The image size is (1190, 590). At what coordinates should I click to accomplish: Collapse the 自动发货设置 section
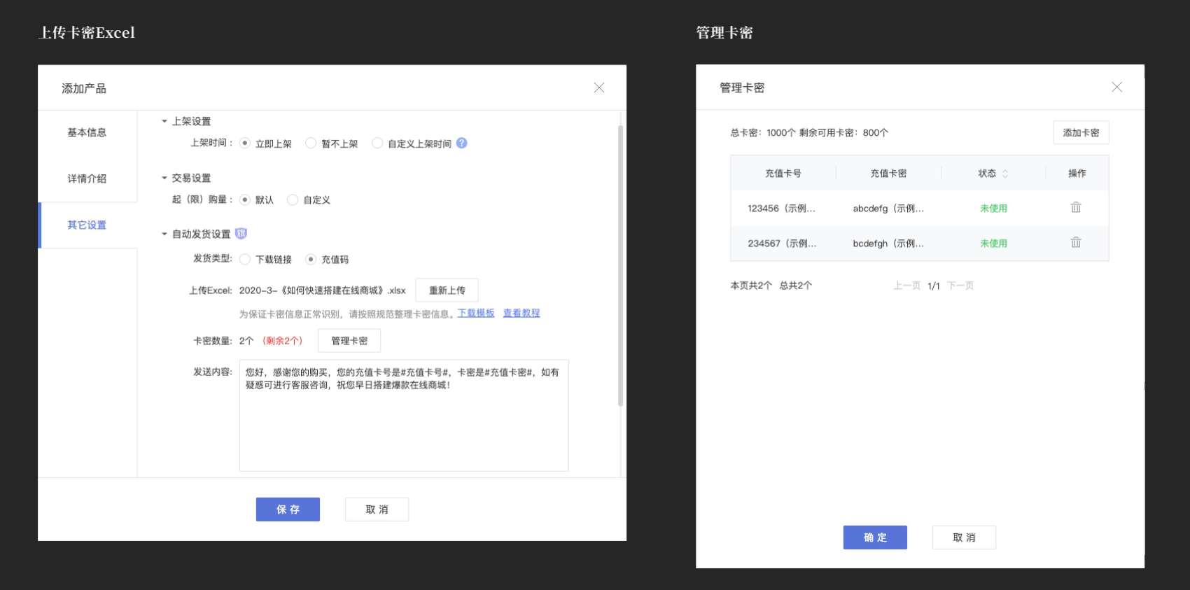click(164, 234)
